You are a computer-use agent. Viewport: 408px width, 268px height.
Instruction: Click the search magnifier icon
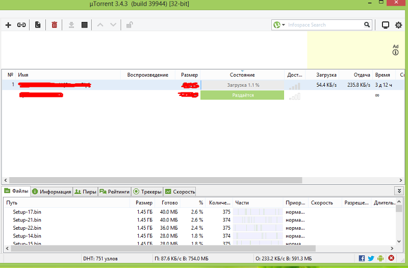(x=367, y=25)
